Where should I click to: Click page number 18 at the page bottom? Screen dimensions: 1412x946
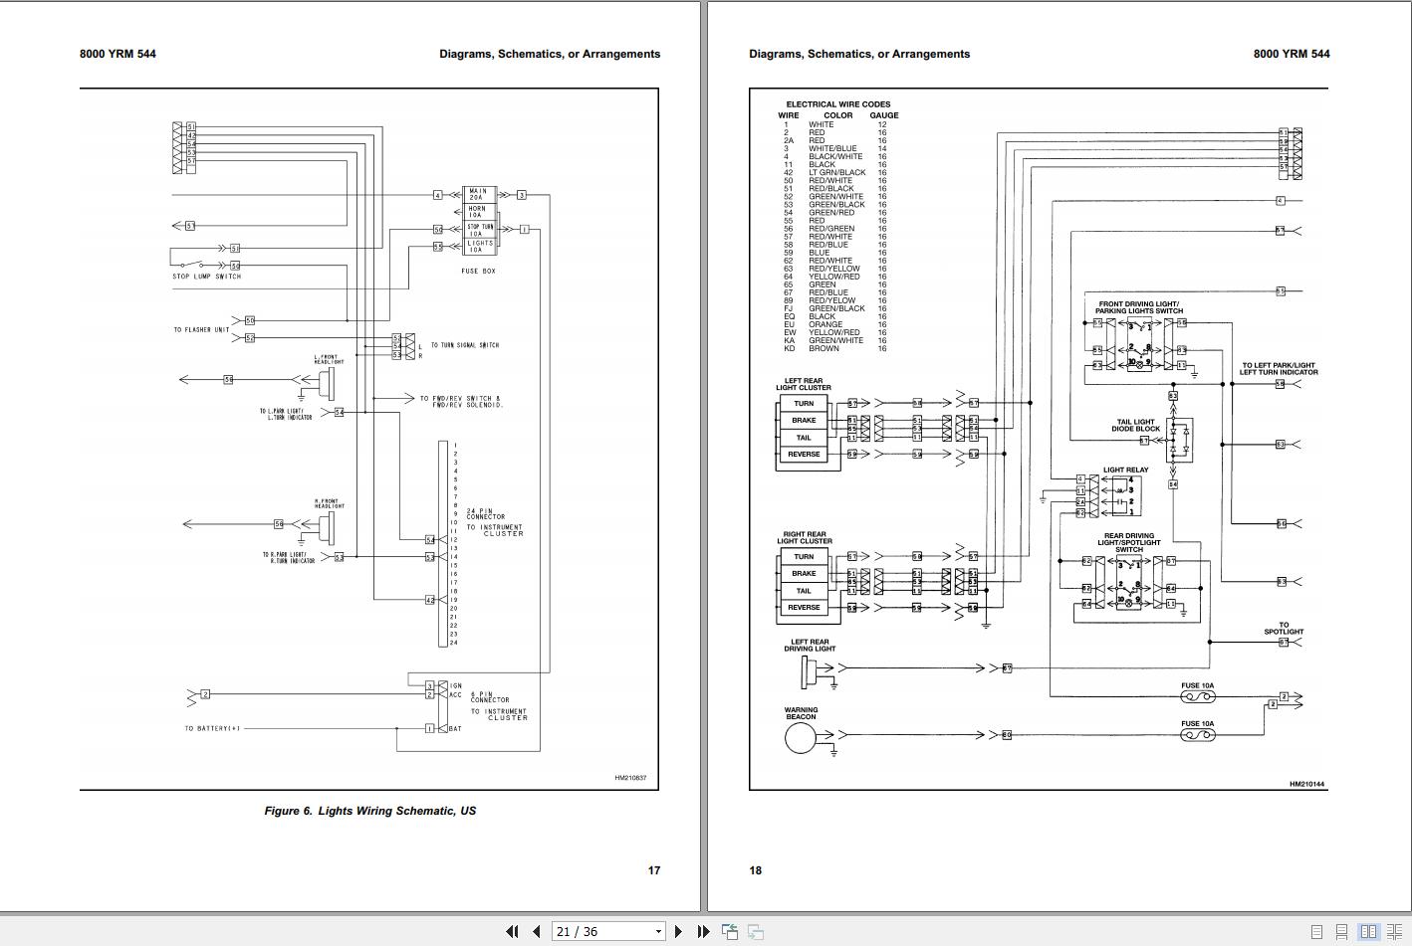pos(756,870)
